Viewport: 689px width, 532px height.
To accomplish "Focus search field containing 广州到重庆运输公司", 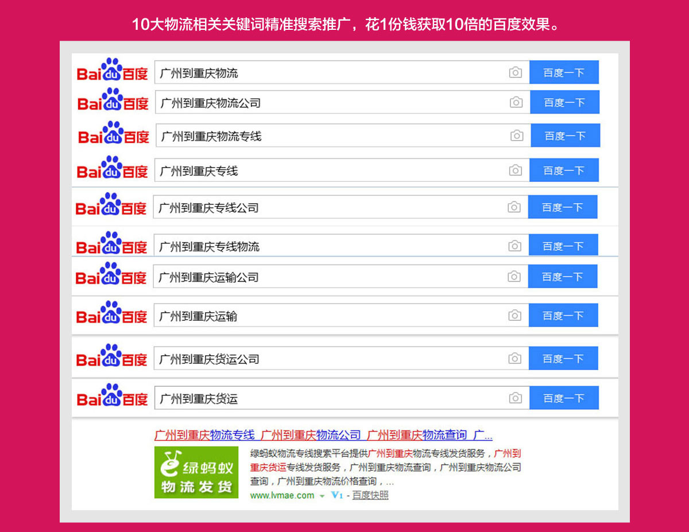I will pyautogui.click(x=340, y=277).
